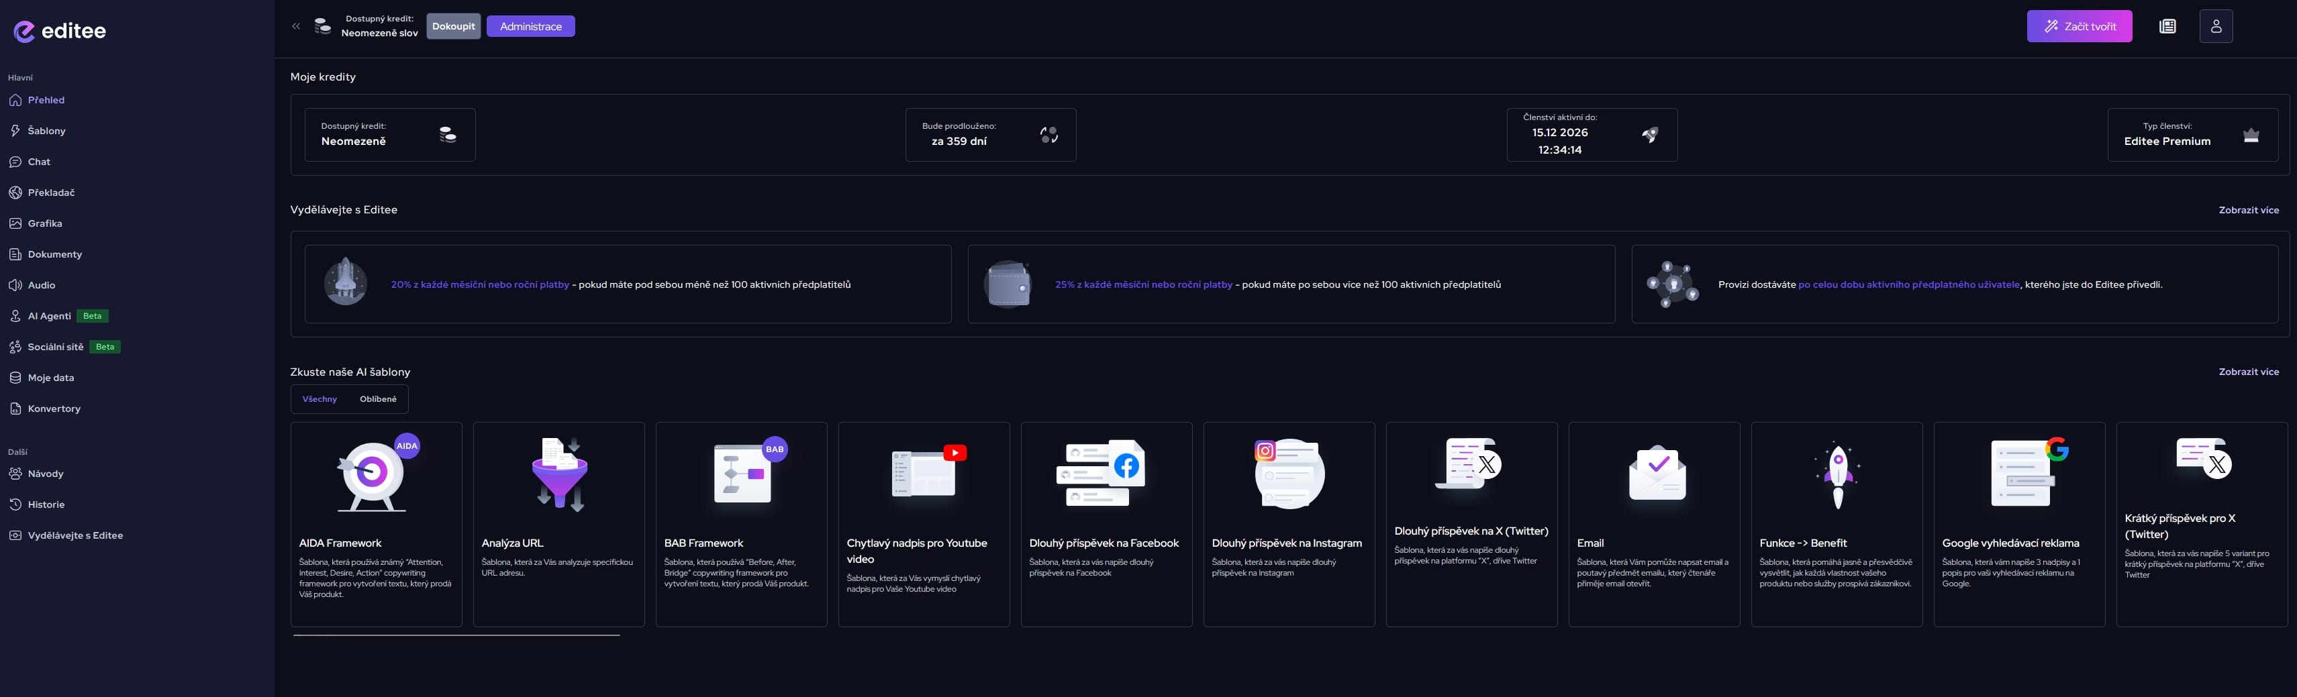The height and width of the screenshot is (697, 2297).
Task: Collapse the sidebar with double chevron
Action: pyautogui.click(x=296, y=27)
